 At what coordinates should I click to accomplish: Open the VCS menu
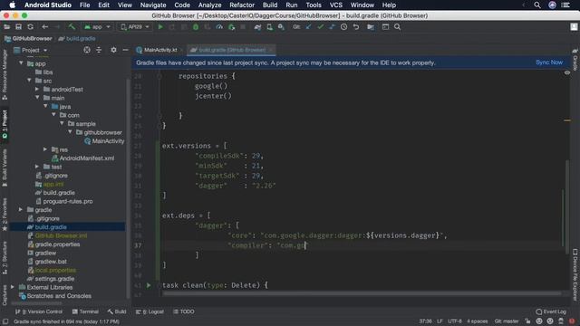coord(336,5)
